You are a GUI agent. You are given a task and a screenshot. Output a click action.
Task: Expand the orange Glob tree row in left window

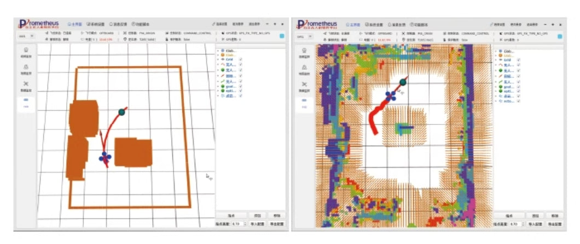[x=218, y=55]
